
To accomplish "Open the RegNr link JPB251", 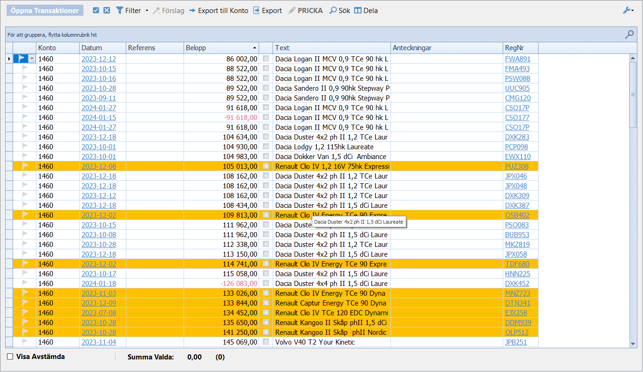I will (x=516, y=342).
